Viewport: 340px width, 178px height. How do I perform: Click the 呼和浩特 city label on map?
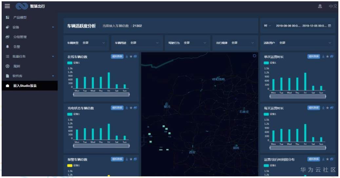[218, 79]
